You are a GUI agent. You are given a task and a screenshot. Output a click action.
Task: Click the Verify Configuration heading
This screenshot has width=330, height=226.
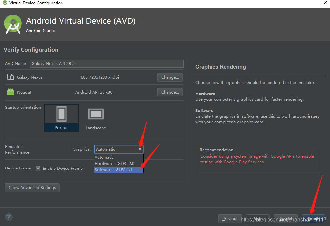(x=31, y=50)
